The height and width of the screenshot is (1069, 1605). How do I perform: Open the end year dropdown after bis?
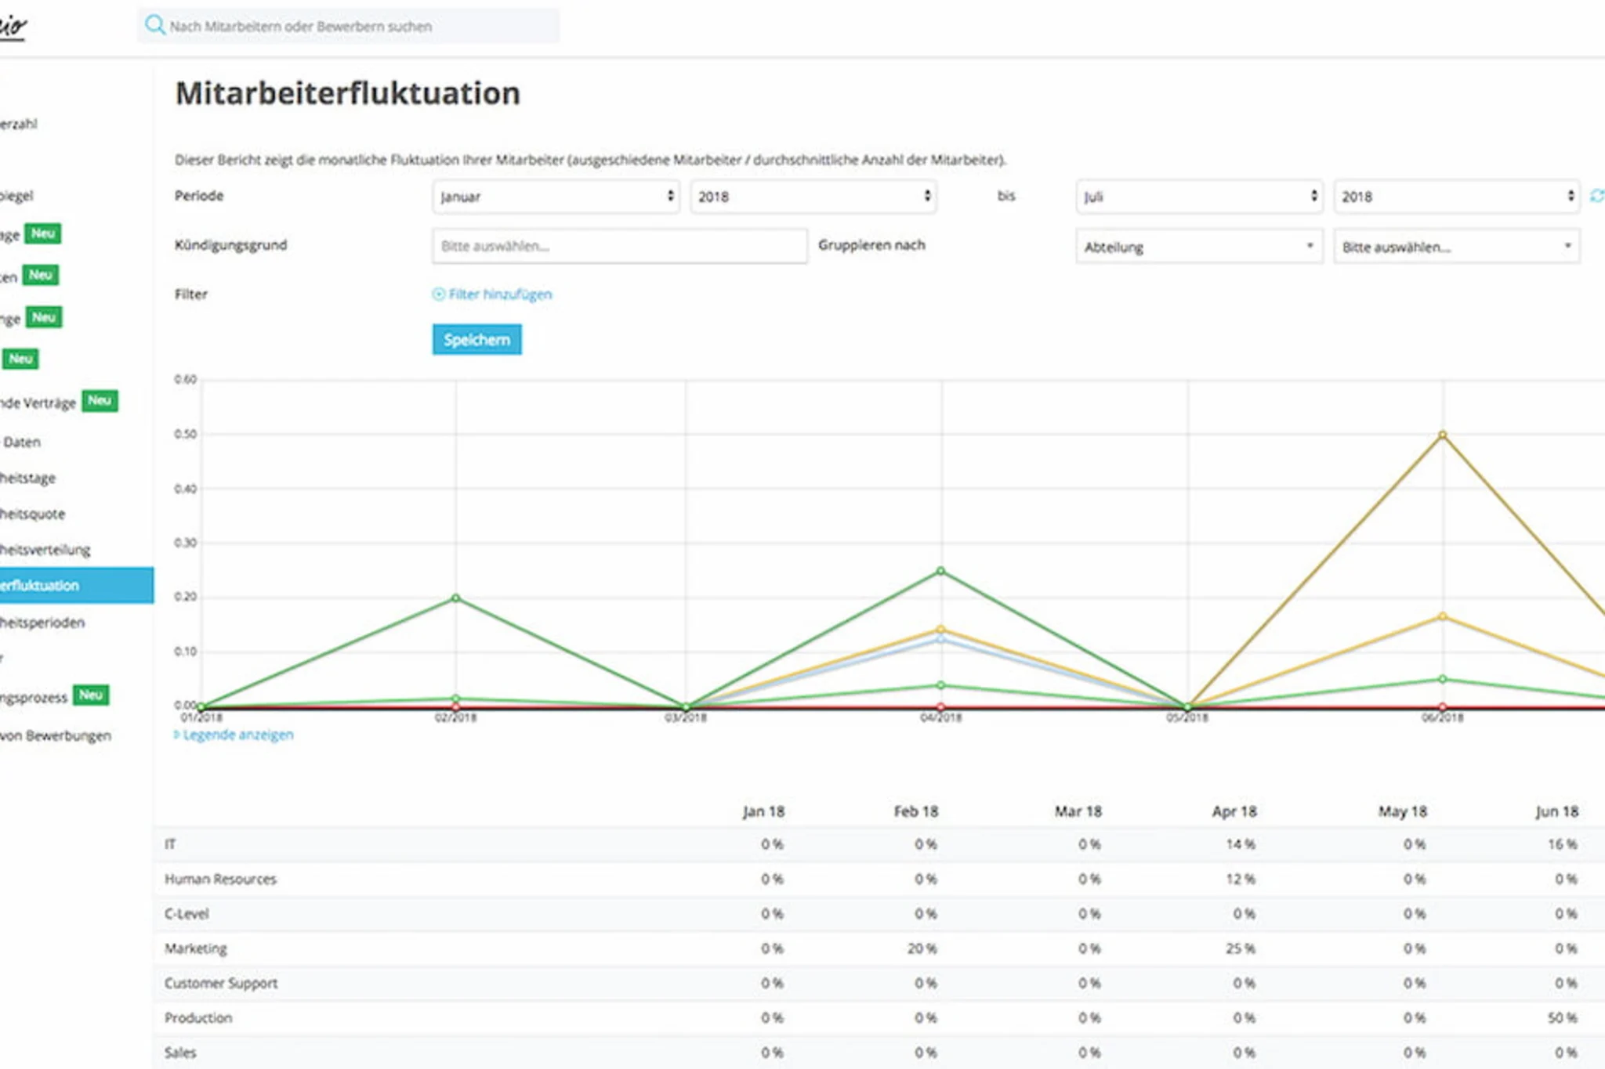[x=1457, y=197]
